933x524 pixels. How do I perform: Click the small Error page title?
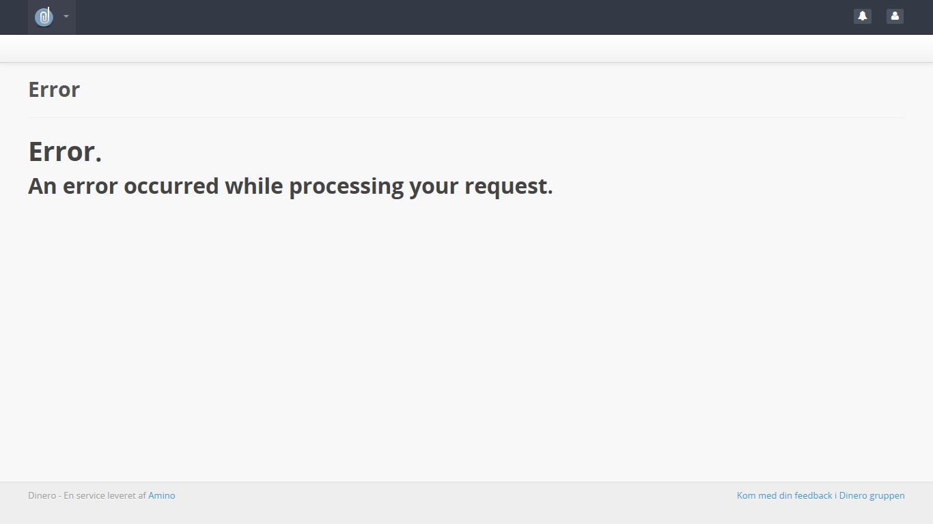[x=54, y=89]
